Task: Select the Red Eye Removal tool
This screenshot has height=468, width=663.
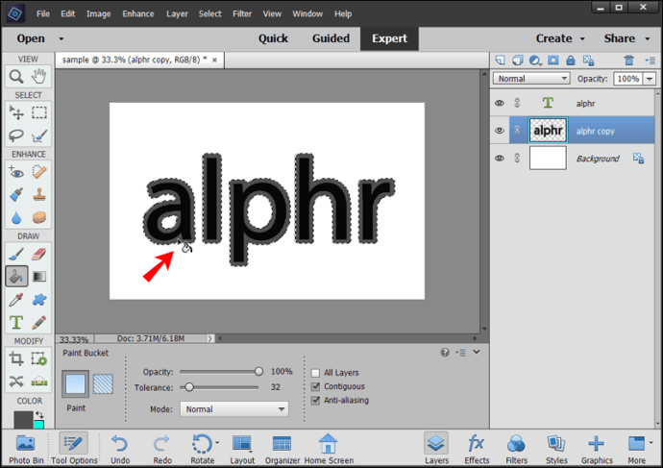Action: [16, 172]
